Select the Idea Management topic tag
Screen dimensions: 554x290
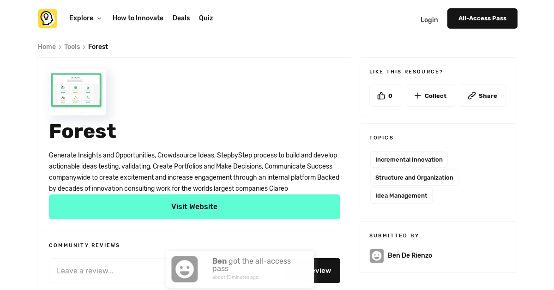(x=401, y=196)
